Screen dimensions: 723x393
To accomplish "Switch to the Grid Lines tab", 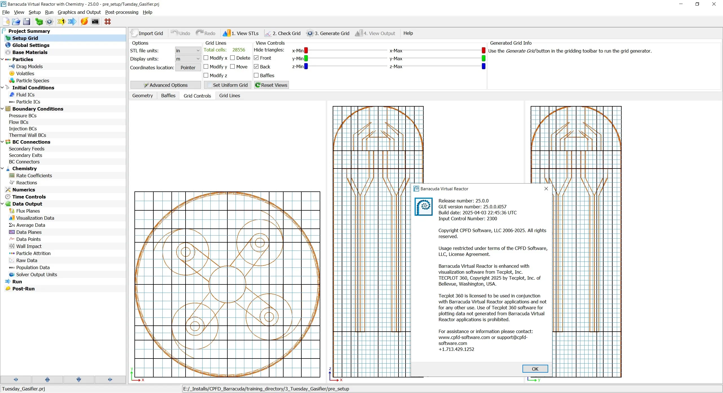I will [x=230, y=96].
